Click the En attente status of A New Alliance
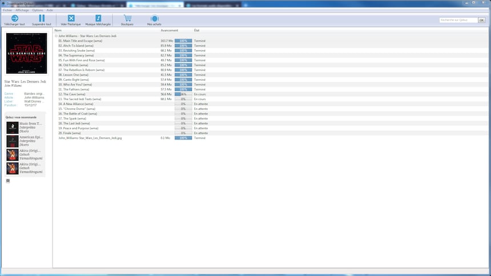491x276 pixels. [x=201, y=104]
